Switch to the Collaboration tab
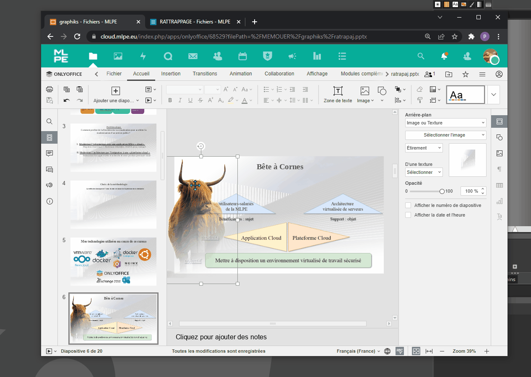The width and height of the screenshot is (531, 377). point(279,74)
